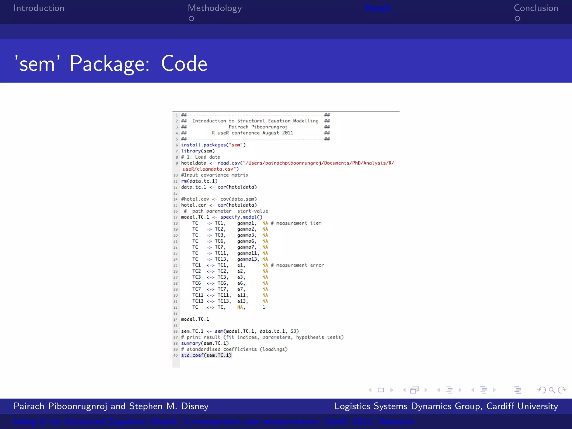Viewport: 572px width, 429px height.
Task: Click the presentation outline icon
Action: point(518,390)
